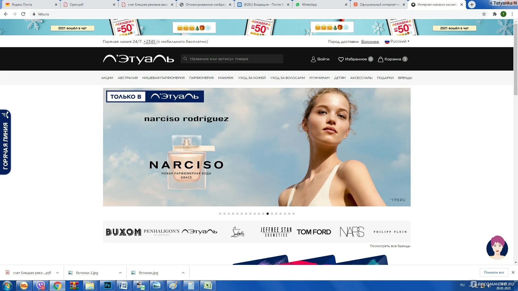Open Корзина shopping bag icon
Screen dimensions: 518x291
380,59
